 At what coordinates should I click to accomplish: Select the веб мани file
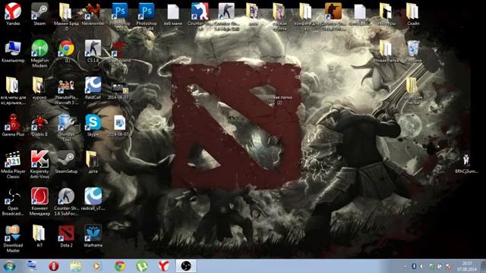(x=173, y=14)
